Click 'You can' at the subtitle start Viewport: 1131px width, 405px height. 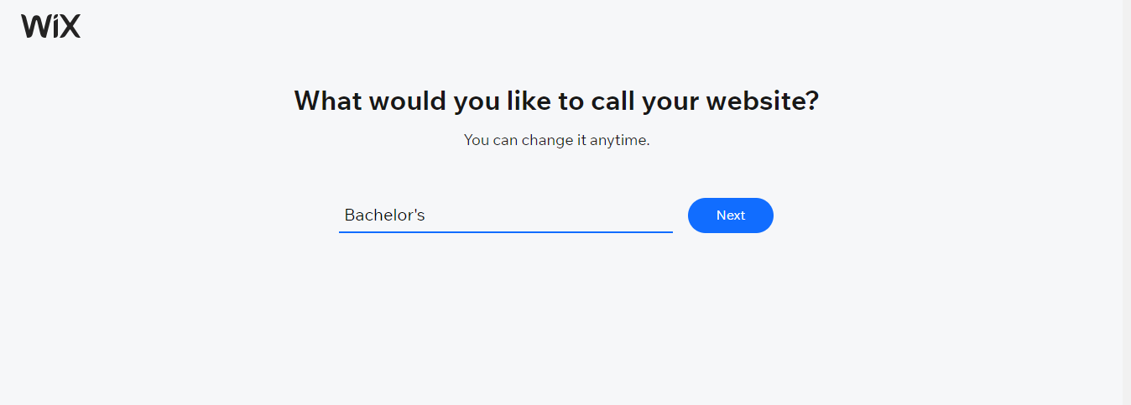pyautogui.click(x=491, y=140)
